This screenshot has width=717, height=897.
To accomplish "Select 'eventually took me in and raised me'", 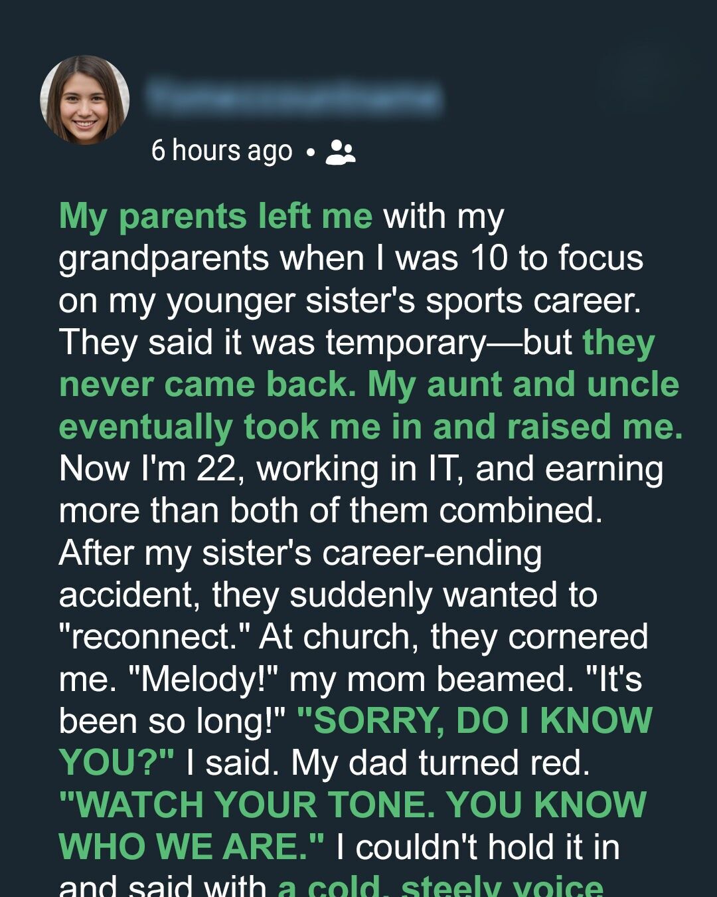I will coord(370,427).
